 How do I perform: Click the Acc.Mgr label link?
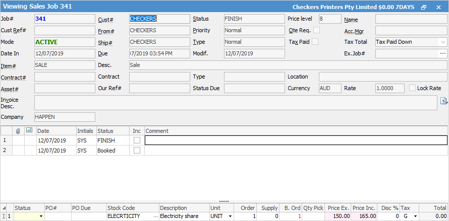(353, 31)
